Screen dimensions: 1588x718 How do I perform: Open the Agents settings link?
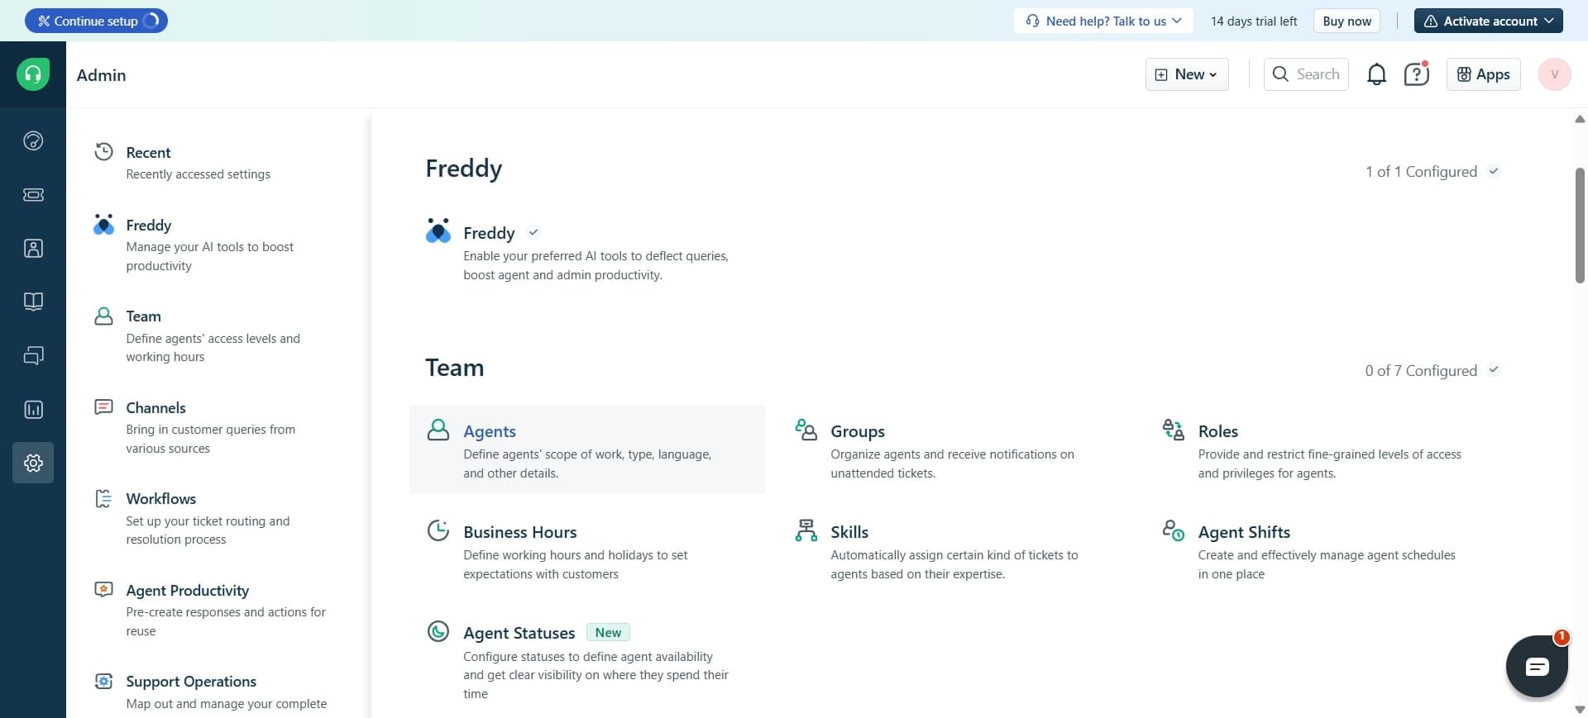tap(490, 431)
